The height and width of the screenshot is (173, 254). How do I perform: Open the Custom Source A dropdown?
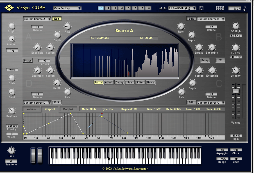[x=37, y=19]
